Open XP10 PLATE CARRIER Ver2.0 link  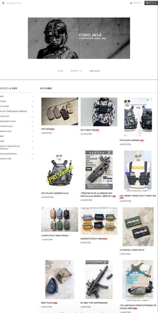(55, 193)
